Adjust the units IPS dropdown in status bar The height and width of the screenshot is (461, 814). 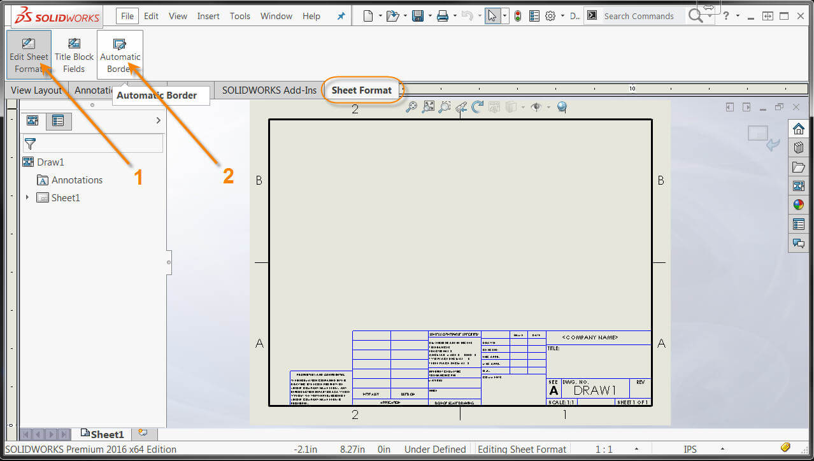click(x=690, y=449)
